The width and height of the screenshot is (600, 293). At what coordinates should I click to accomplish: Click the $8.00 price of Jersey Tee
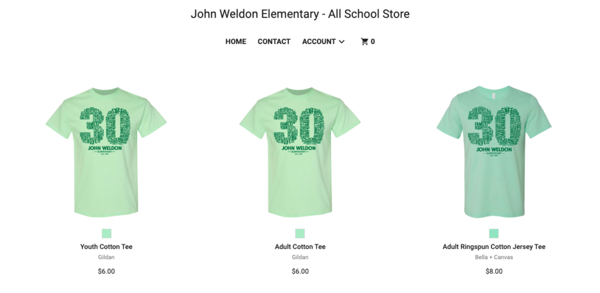494,271
